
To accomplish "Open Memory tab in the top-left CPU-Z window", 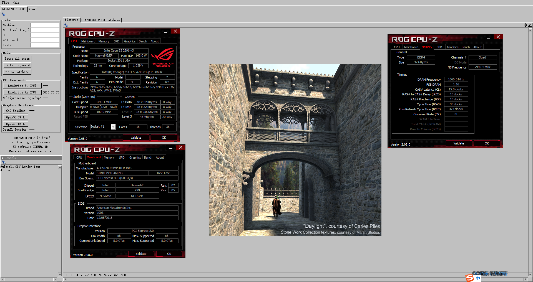I will pyautogui.click(x=104, y=41).
